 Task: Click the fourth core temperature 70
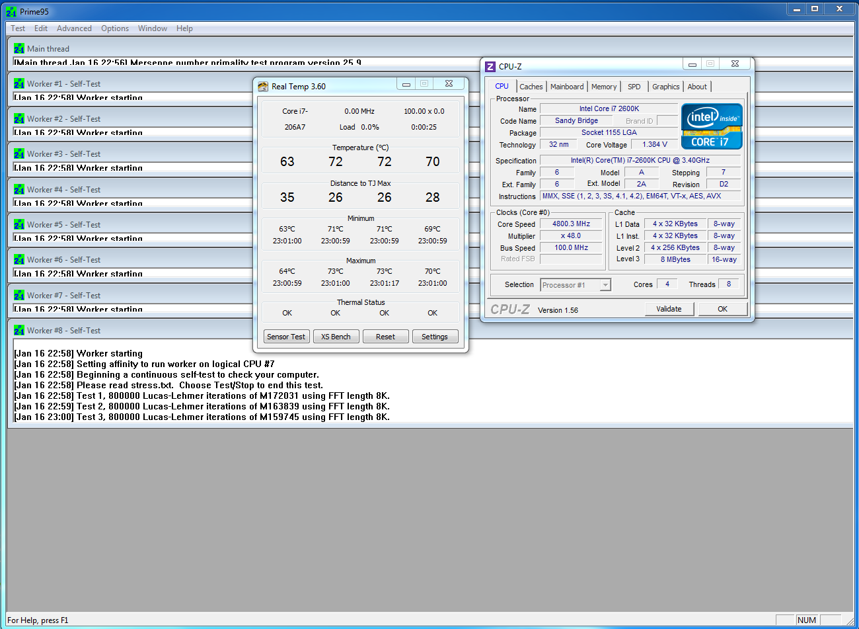pos(433,161)
